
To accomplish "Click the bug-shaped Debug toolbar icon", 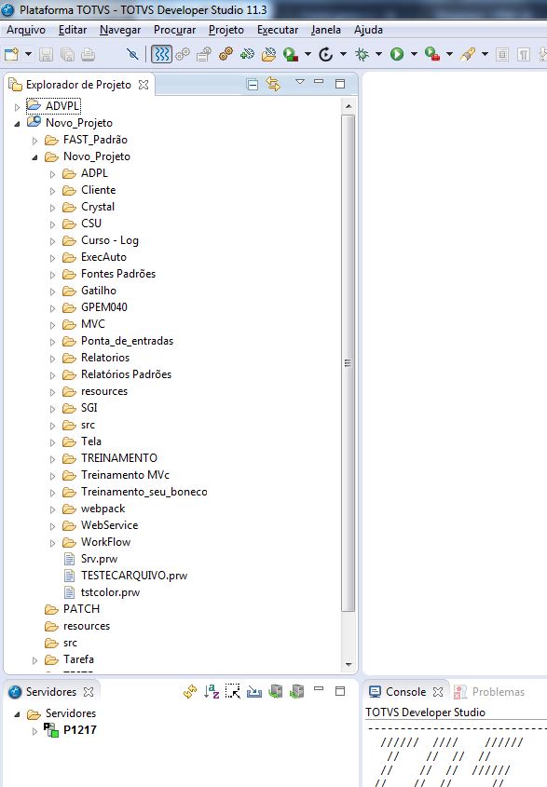I will [x=362, y=54].
